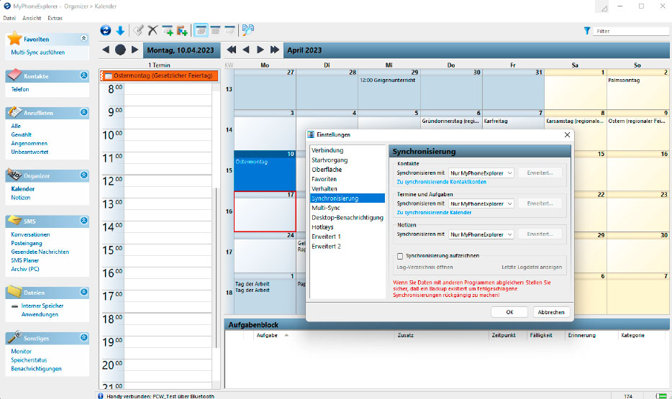Click the blue download arrow icon
Image resolution: width=672 pixels, height=399 pixels.
point(120,31)
